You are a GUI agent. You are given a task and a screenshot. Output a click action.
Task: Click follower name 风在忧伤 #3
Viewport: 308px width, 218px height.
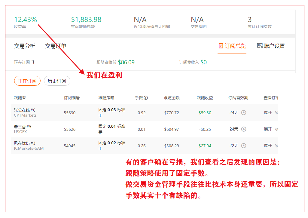[25, 143]
